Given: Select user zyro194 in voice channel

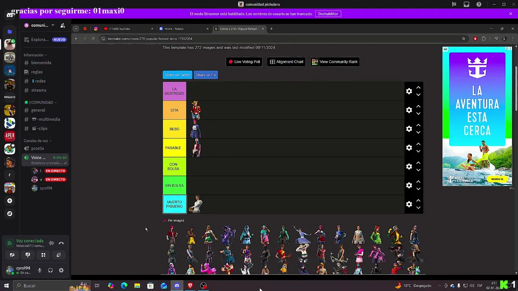Looking at the screenshot, I should click(x=45, y=188).
